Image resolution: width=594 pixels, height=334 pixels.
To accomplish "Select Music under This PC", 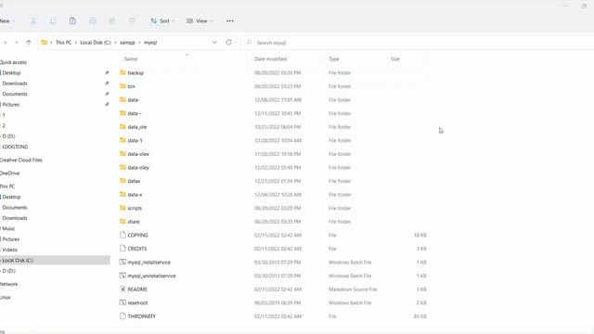I will click(8, 229).
